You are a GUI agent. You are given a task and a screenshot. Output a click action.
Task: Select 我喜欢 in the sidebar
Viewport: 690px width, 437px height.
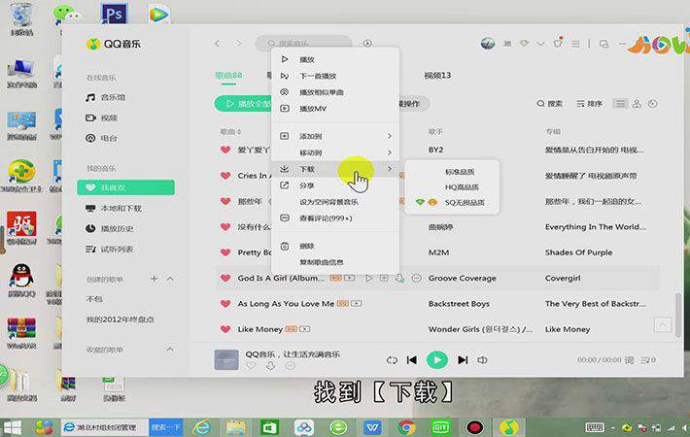(126, 187)
